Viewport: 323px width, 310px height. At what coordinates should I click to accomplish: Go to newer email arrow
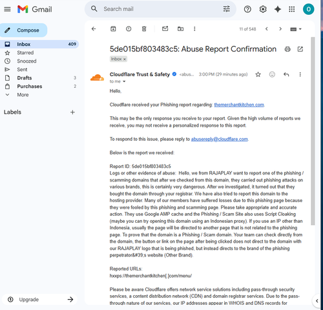267,29
